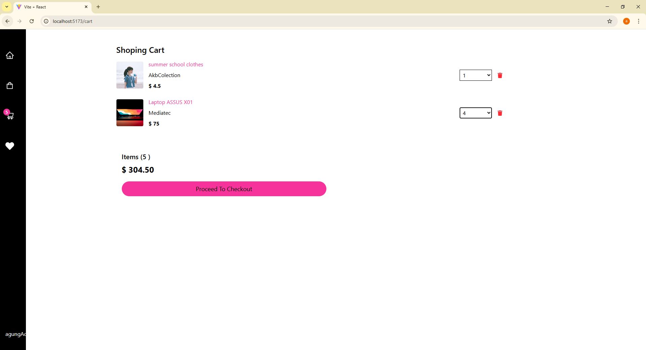The width and height of the screenshot is (646, 350).
Task: Open the summer school clothes product link
Action: [x=176, y=64]
